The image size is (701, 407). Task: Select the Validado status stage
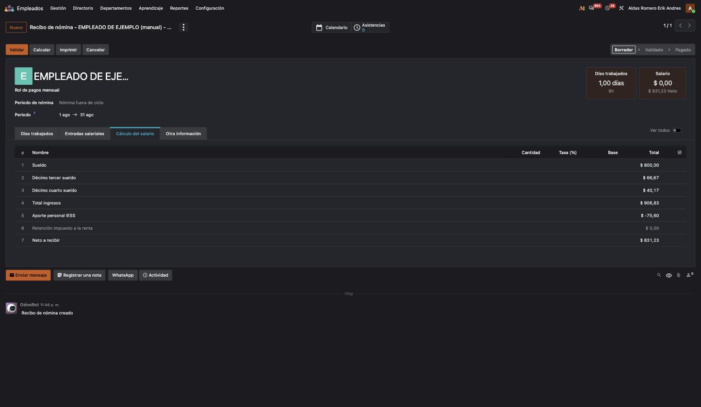[x=654, y=50]
